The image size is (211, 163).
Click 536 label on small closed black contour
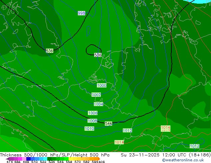[x=98, y=55]
